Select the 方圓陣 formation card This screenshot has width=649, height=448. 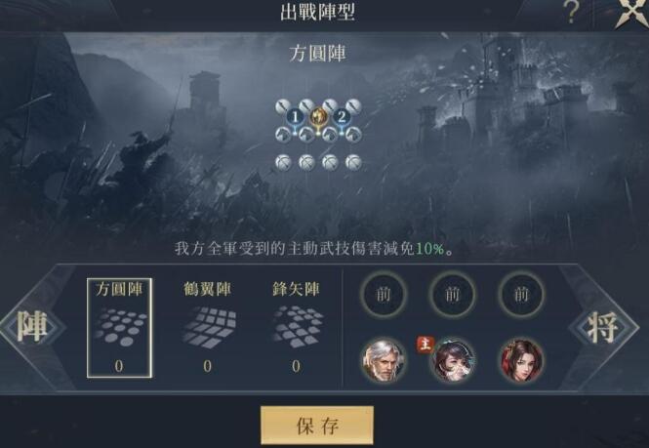click(x=119, y=328)
